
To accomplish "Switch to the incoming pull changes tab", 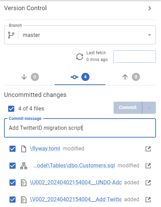I will (30, 77).
